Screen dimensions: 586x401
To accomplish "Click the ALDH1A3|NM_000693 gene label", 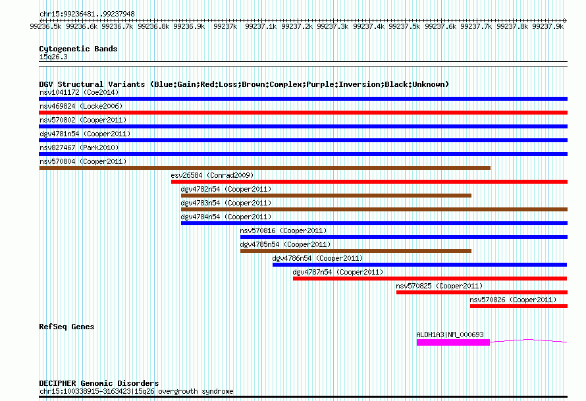I will 450,334.
